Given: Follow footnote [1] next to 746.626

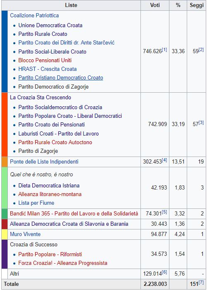Looking at the screenshot, I should pos(164,50).
